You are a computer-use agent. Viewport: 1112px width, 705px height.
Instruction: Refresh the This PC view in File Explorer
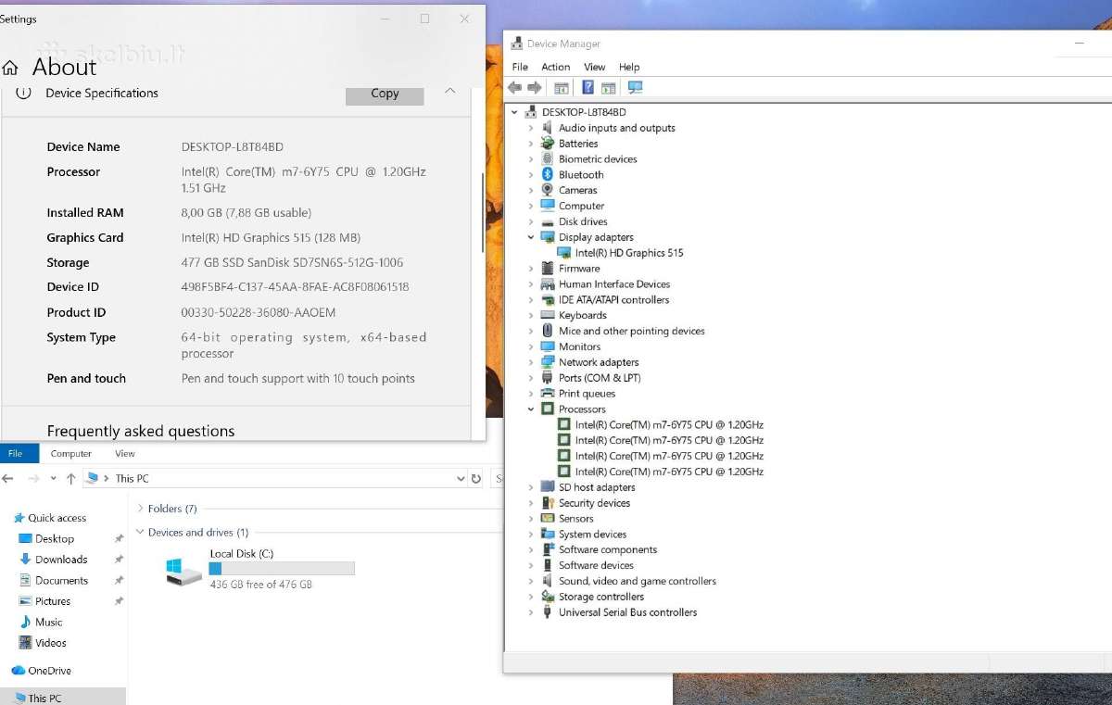[x=476, y=479]
